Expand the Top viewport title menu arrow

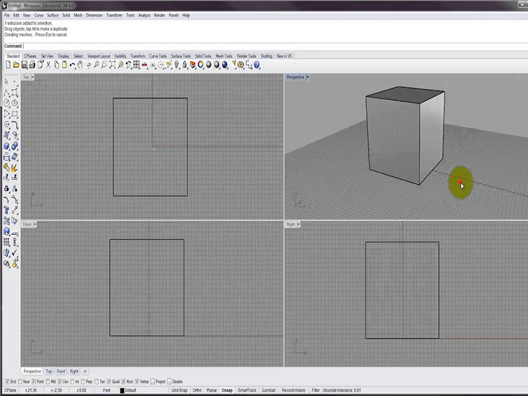coord(33,77)
